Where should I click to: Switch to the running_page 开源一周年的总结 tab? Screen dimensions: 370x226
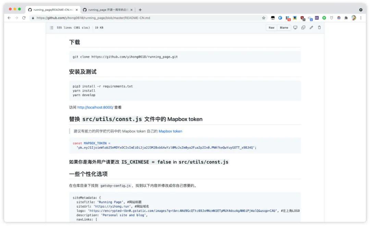point(106,9)
